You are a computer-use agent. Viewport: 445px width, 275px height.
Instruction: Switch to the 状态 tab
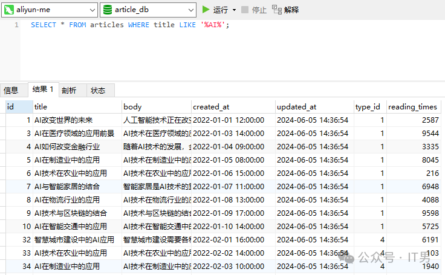[100, 90]
